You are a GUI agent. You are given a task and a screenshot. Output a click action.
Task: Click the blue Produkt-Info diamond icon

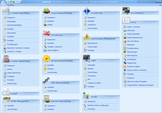87,11
